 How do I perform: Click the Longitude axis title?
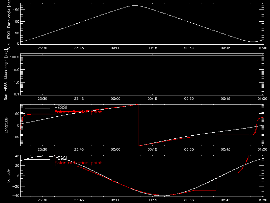[x=6, y=125]
